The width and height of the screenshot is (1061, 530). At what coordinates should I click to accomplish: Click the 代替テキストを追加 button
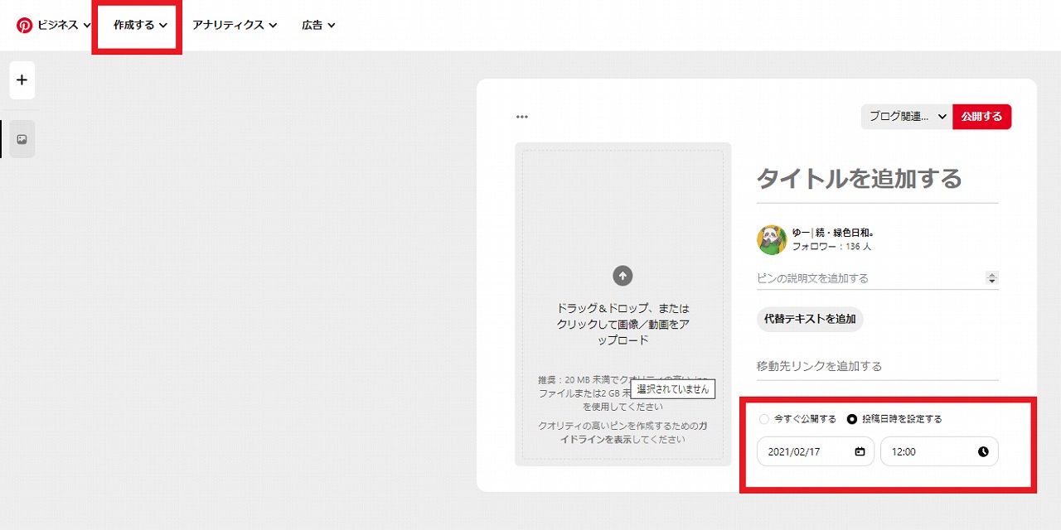coord(810,319)
